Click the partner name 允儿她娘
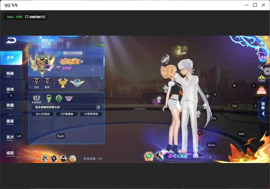 click(180, 156)
